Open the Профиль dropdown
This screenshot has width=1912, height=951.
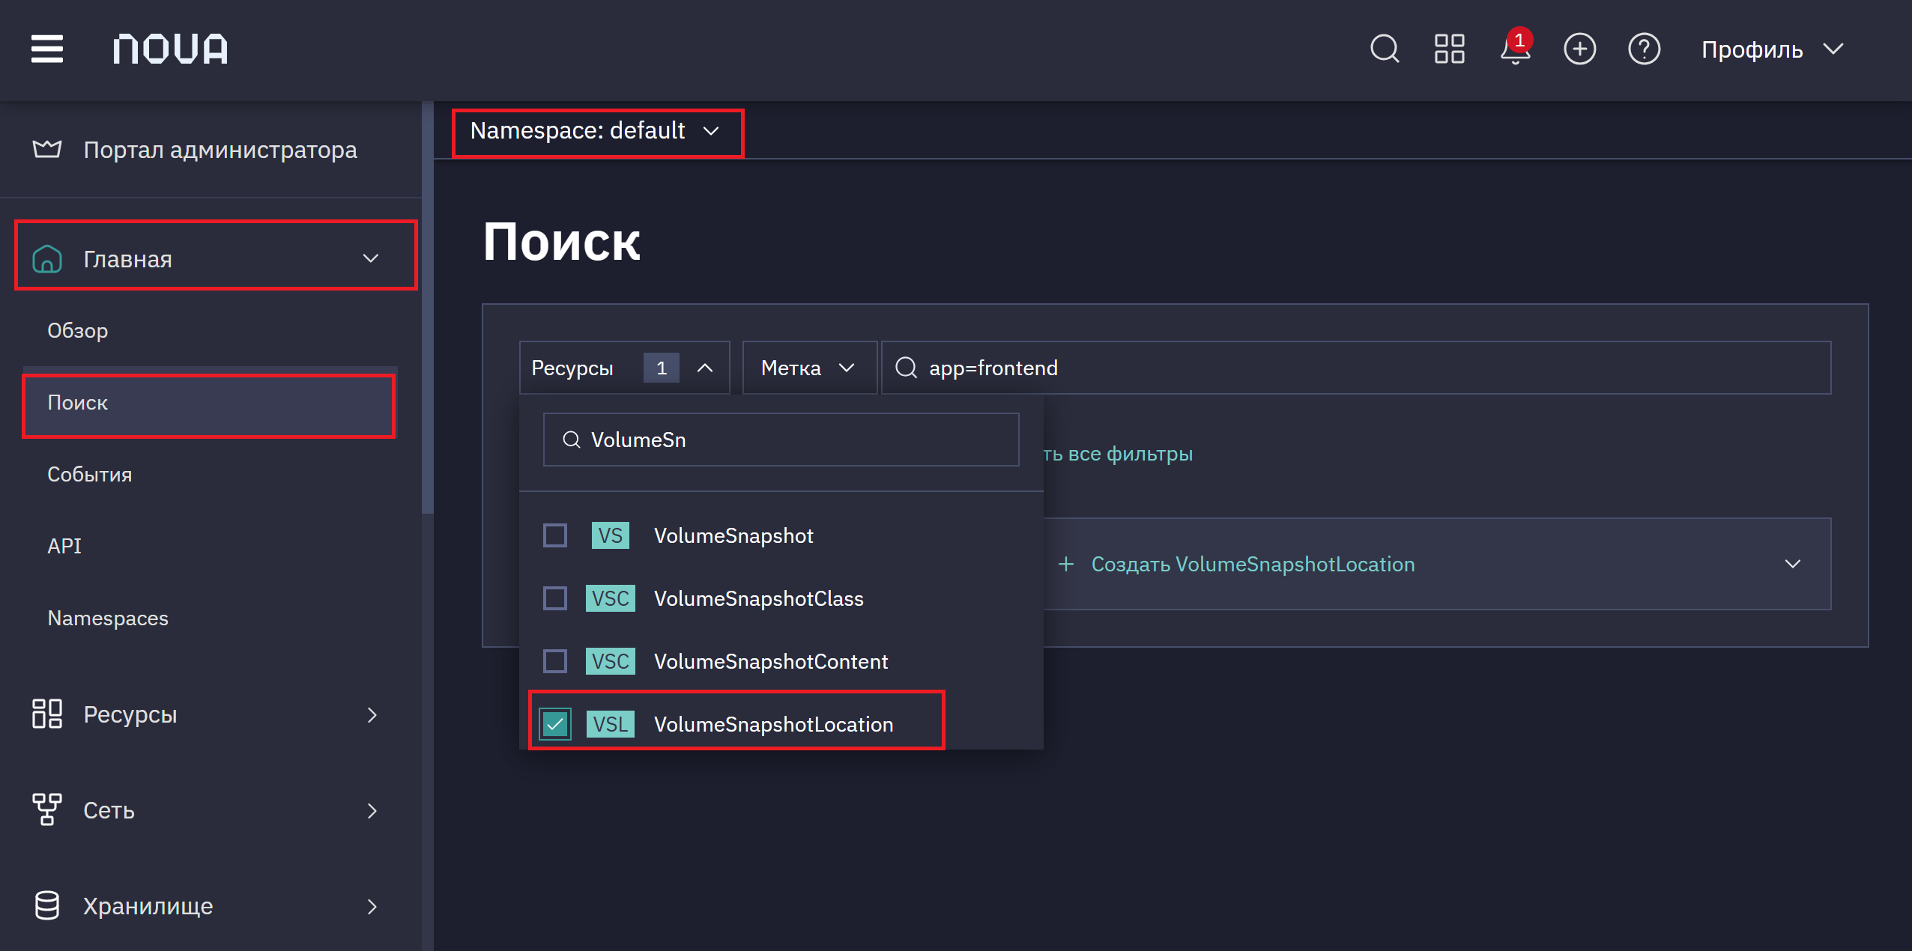pos(1772,49)
